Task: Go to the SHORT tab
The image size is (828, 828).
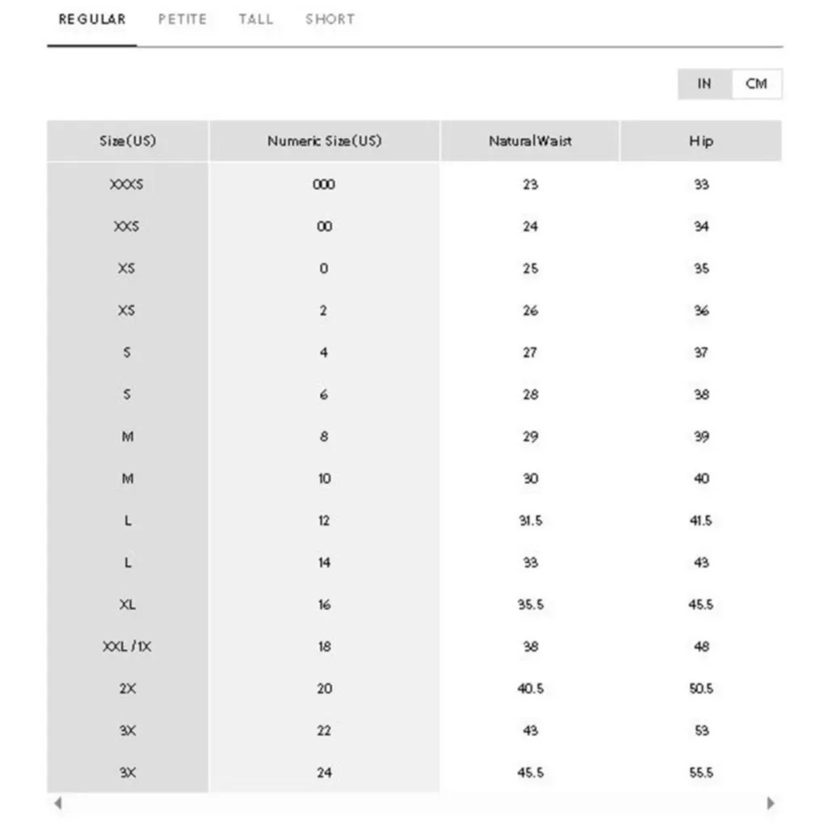Action: point(330,19)
